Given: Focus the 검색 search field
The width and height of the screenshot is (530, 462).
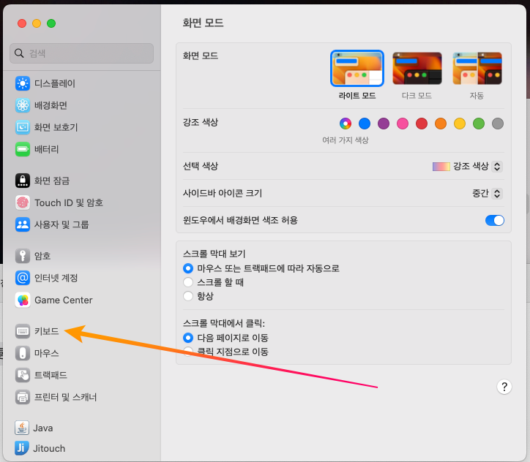Looking at the screenshot, I should click(x=82, y=53).
